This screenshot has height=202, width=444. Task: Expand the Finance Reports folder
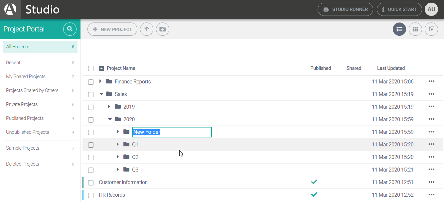100,81
